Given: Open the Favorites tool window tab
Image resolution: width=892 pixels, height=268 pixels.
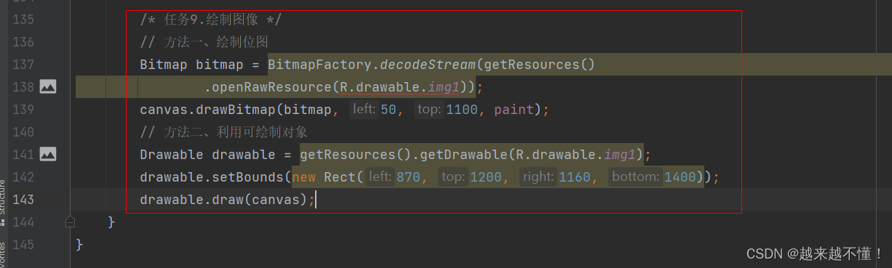Looking at the screenshot, I should click(3, 254).
